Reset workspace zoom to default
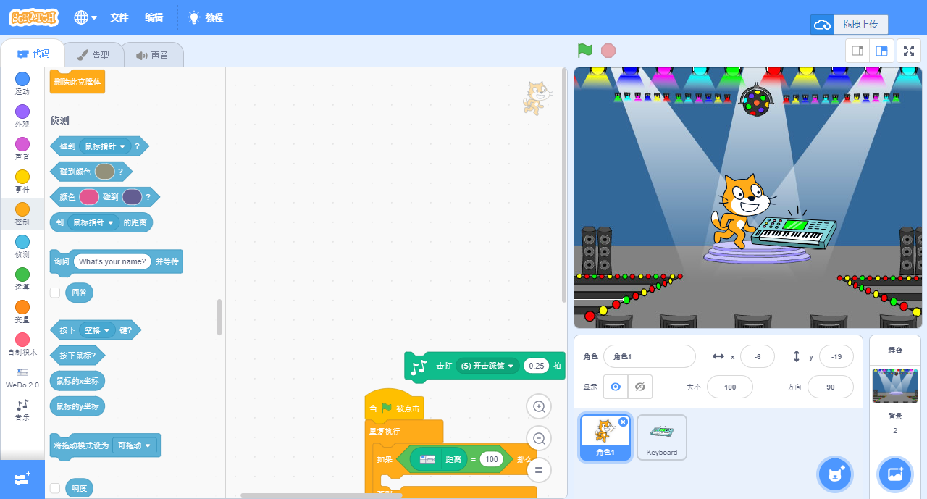The width and height of the screenshot is (927, 499). click(x=539, y=469)
